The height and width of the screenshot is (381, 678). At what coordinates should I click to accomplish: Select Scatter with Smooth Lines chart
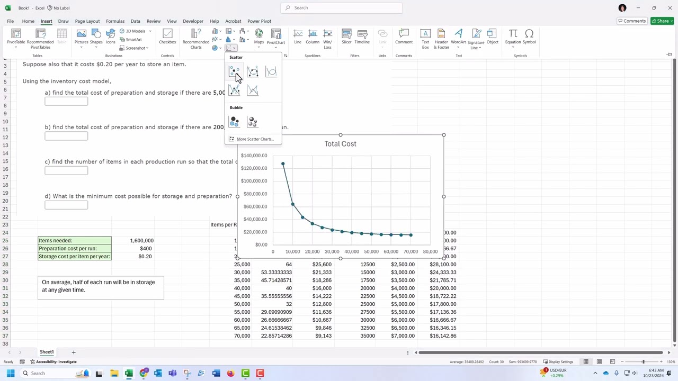pos(271,72)
